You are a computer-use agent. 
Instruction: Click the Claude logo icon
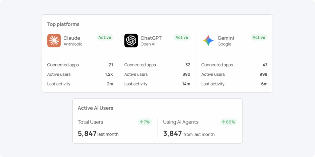pyautogui.click(x=54, y=40)
